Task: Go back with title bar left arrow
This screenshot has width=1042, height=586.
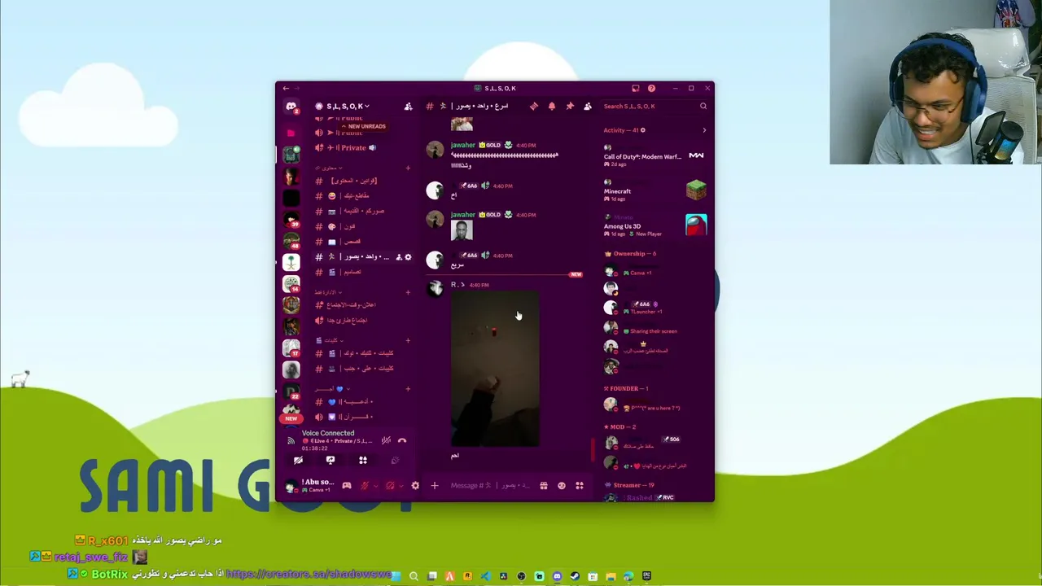Action: (286, 88)
